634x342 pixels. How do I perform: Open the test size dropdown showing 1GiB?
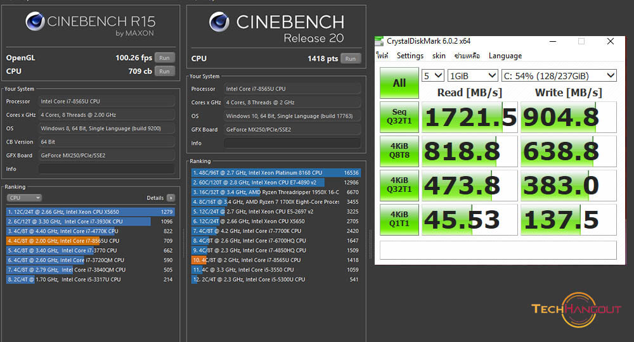coord(473,75)
